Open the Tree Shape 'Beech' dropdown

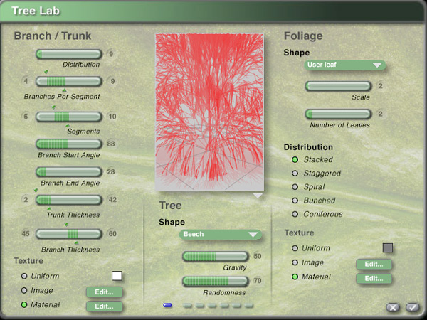tap(221, 234)
